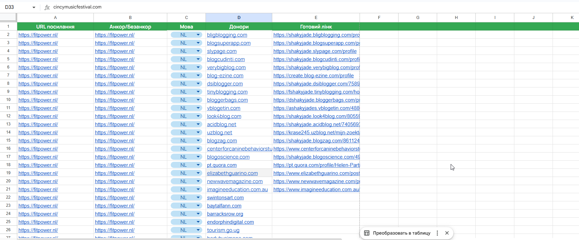
Task: Open the NL language dropdown in row 11
Action: [198, 108]
